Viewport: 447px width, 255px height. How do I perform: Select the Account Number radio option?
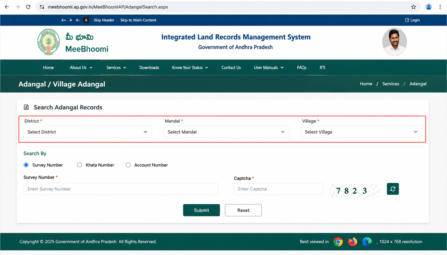128,165
